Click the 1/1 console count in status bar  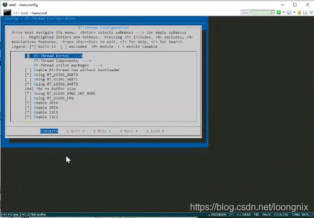click(x=231, y=215)
